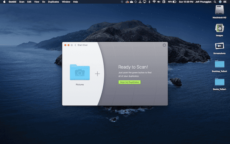Open Notification Center list icon
230x144 pixels.
click(225, 2)
